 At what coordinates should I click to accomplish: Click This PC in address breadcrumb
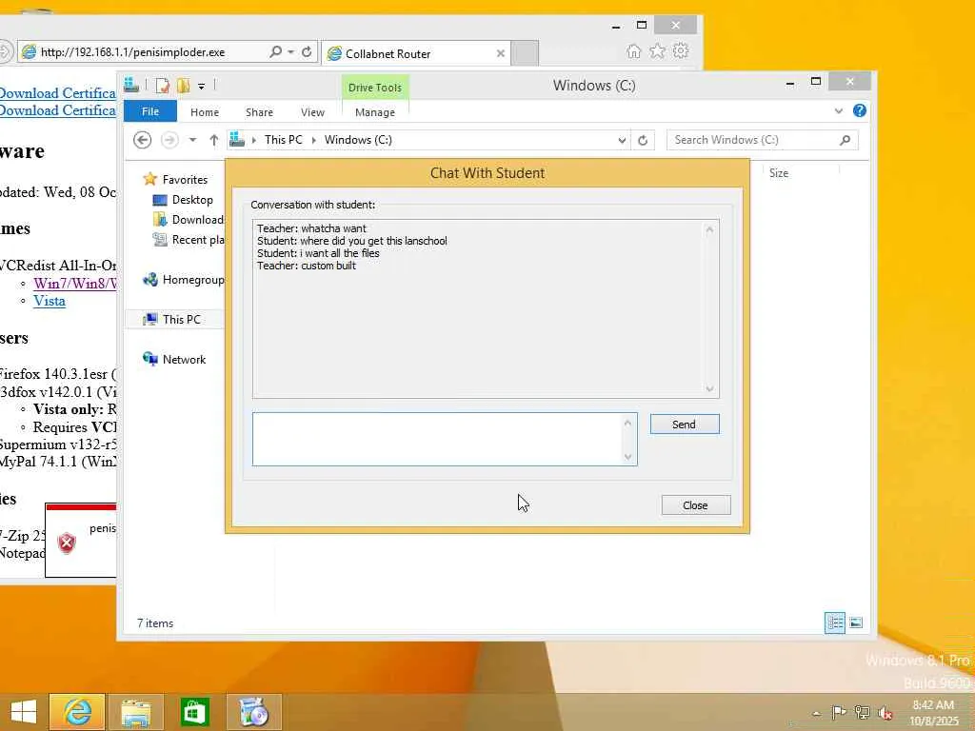pyautogui.click(x=283, y=140)
